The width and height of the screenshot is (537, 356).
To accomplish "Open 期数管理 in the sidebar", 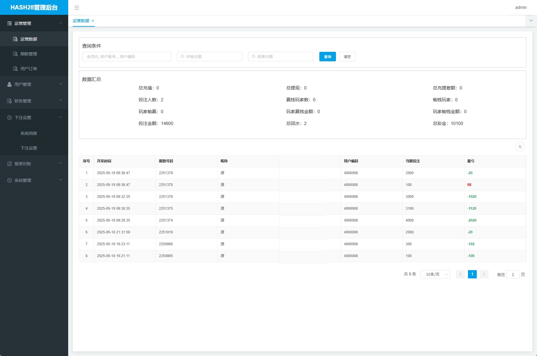I will point(29,54).
